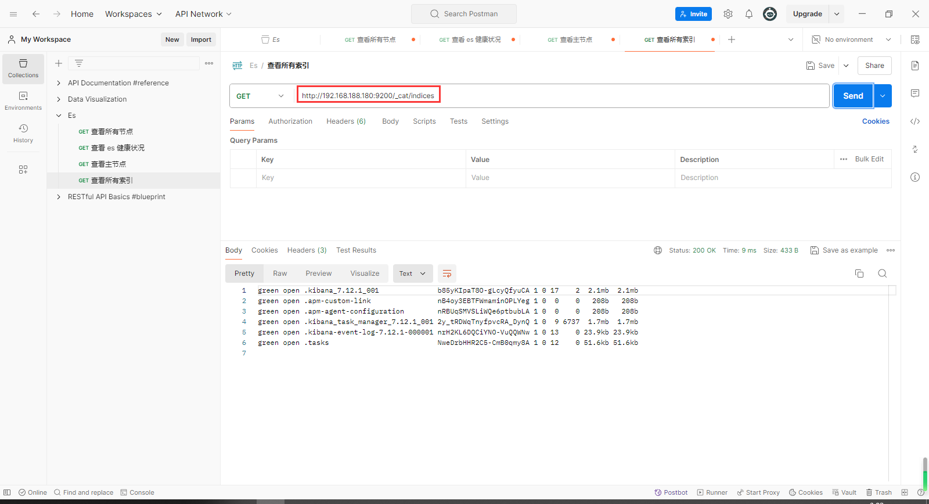Open collections options ellipsis
Image resolution: width=929 pixels, height=504 pixels.
click(x=209, y=63)
